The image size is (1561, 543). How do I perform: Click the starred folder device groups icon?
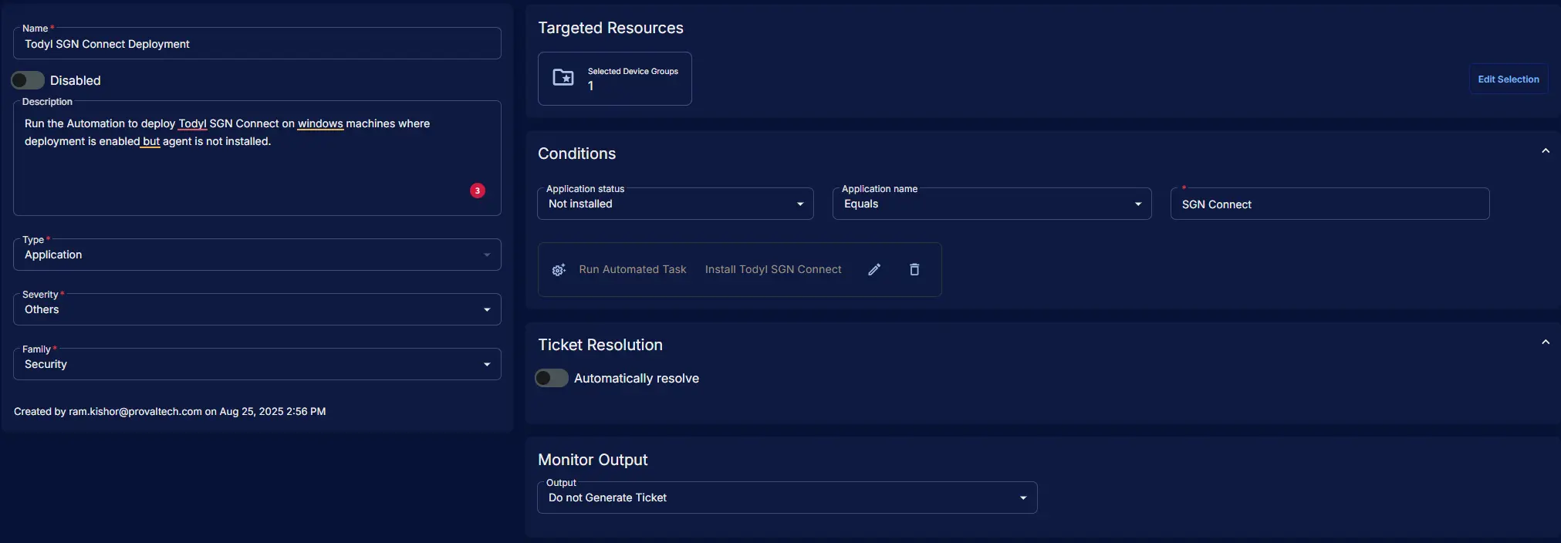click(x=563, y=77)
